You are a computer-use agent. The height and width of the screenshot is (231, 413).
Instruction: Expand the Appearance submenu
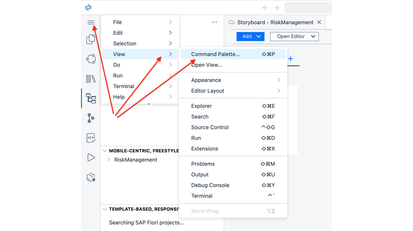coord(233,80)
